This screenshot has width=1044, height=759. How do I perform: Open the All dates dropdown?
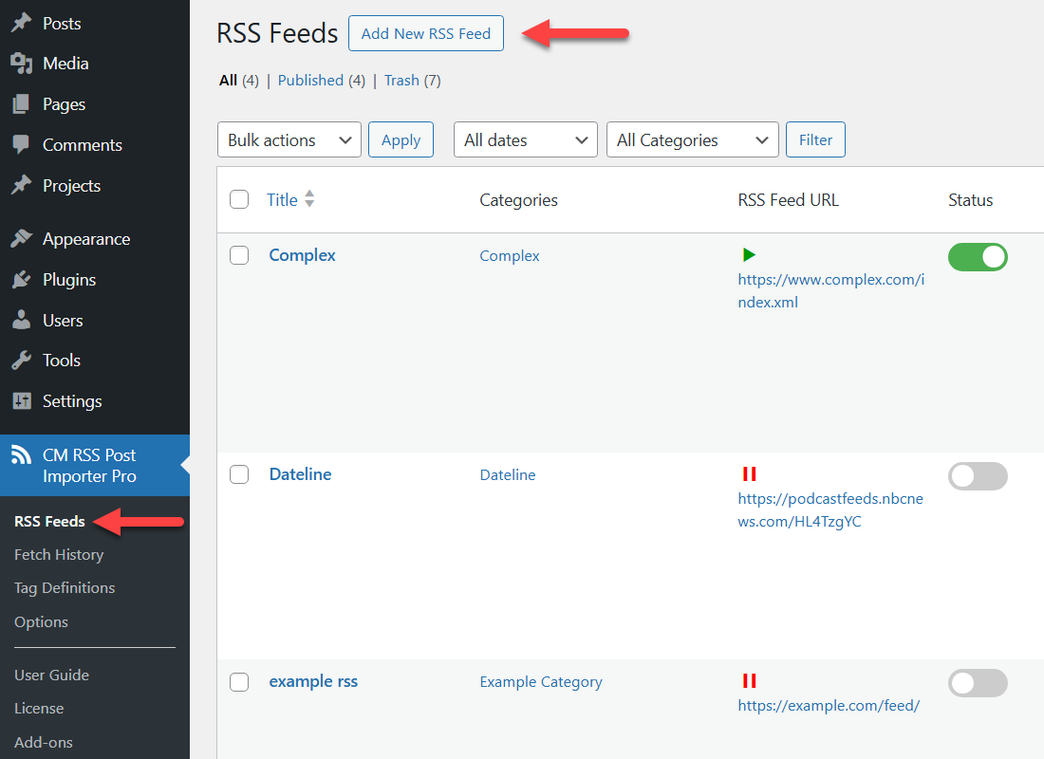[x=526, y=139]
